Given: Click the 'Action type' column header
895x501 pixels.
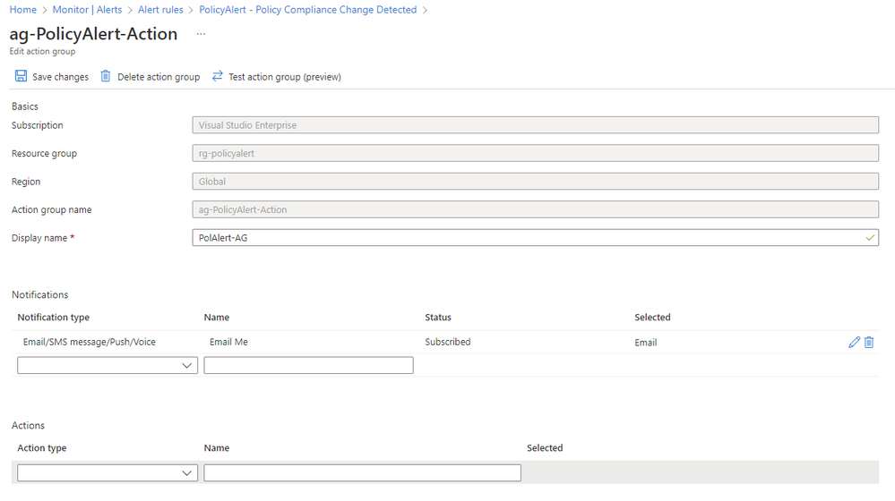Looking at the screenshot, I should pyautogui.click(x=42, y=448).
